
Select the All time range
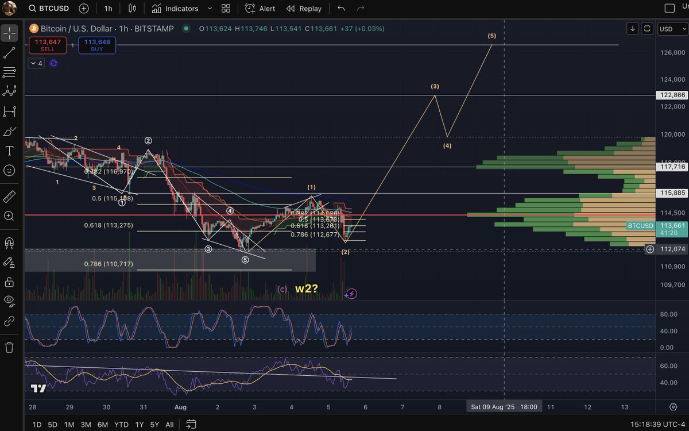tap(169, 424)
